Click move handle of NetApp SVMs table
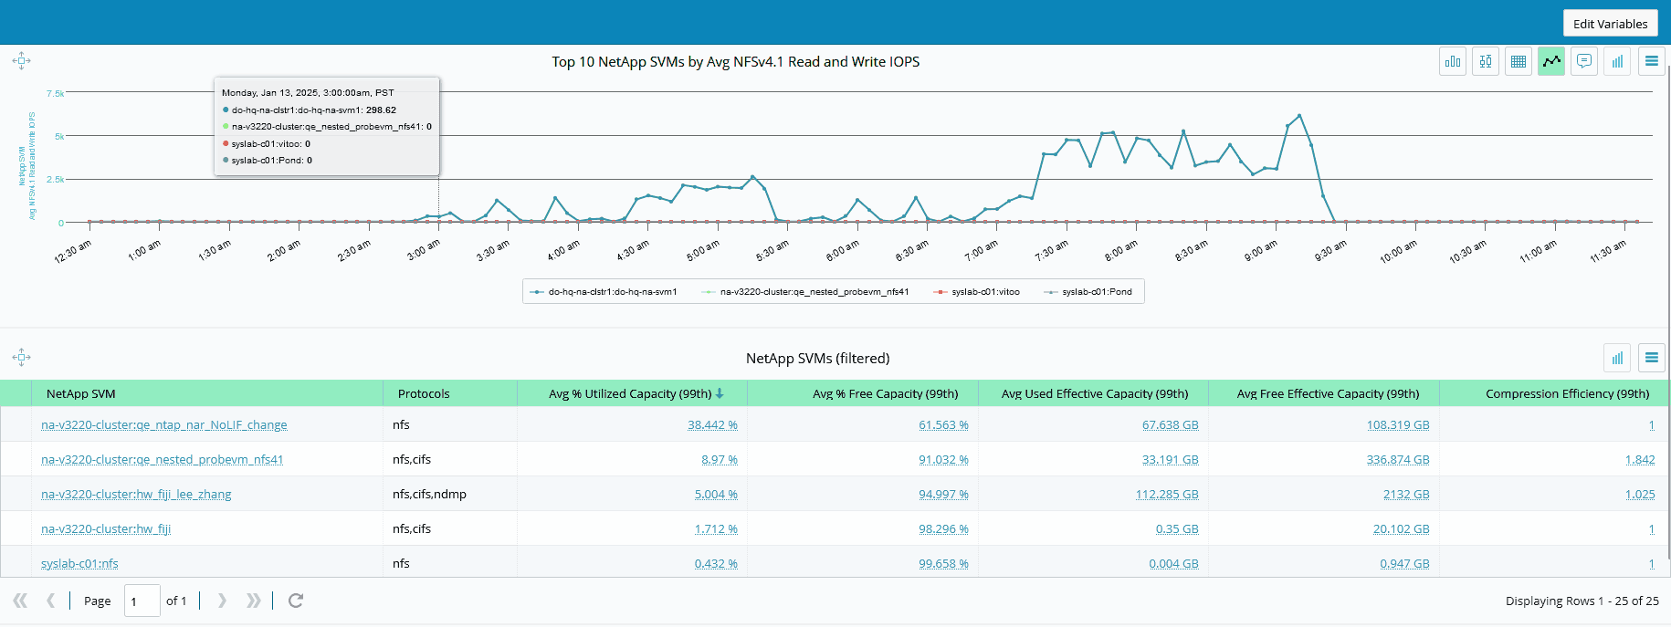The width and height of the screenshot is (1671, 627). (22, 357)
